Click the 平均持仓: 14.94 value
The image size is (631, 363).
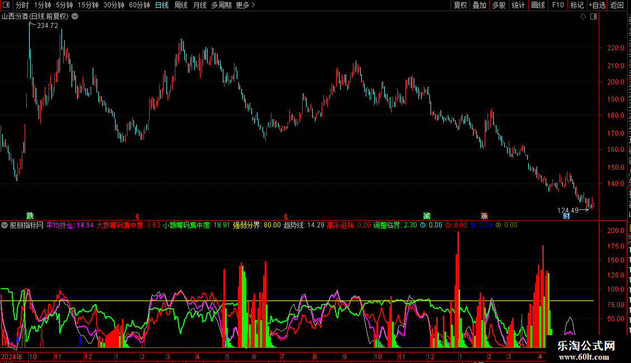[70, 226]
